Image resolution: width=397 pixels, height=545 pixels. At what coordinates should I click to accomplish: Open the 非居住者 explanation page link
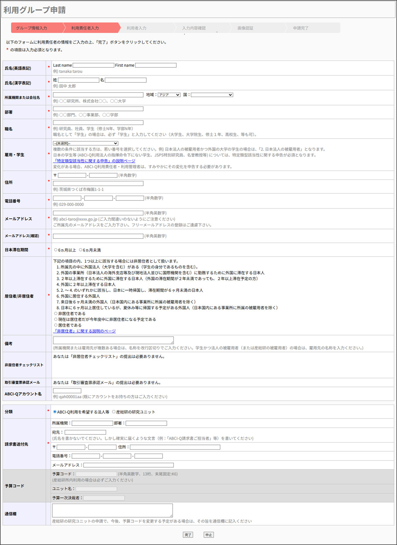(84, 331)
